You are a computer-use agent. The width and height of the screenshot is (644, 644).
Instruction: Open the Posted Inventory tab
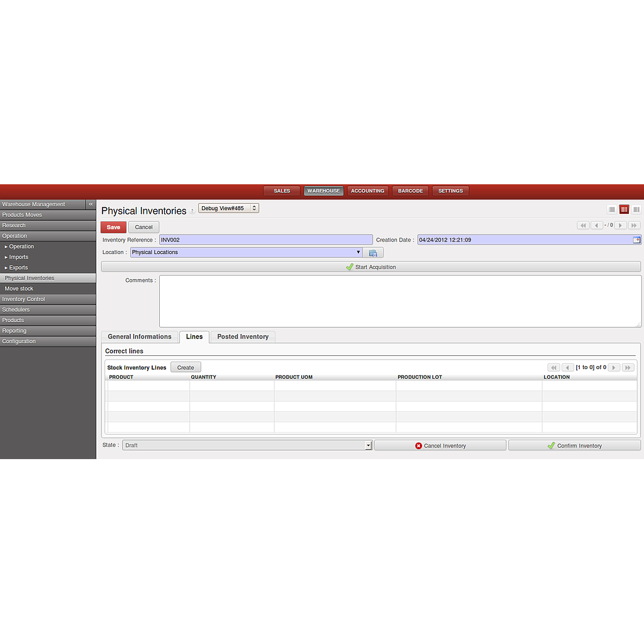[243, 337]
